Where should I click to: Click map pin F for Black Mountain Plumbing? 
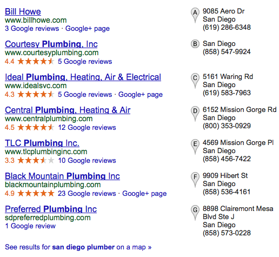pyautogui.click(x=195, y=180)
